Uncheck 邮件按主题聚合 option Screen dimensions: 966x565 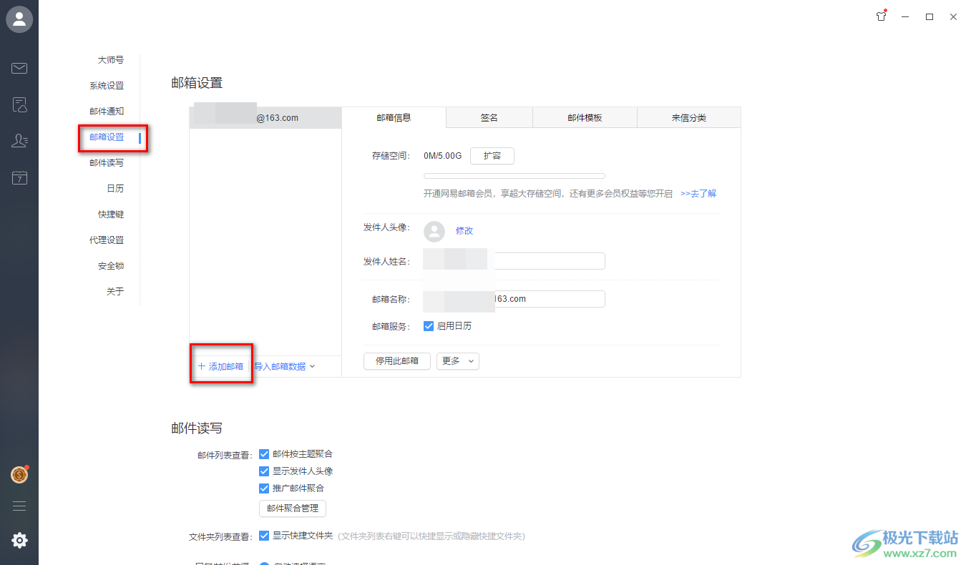click(x=264, y=454)
